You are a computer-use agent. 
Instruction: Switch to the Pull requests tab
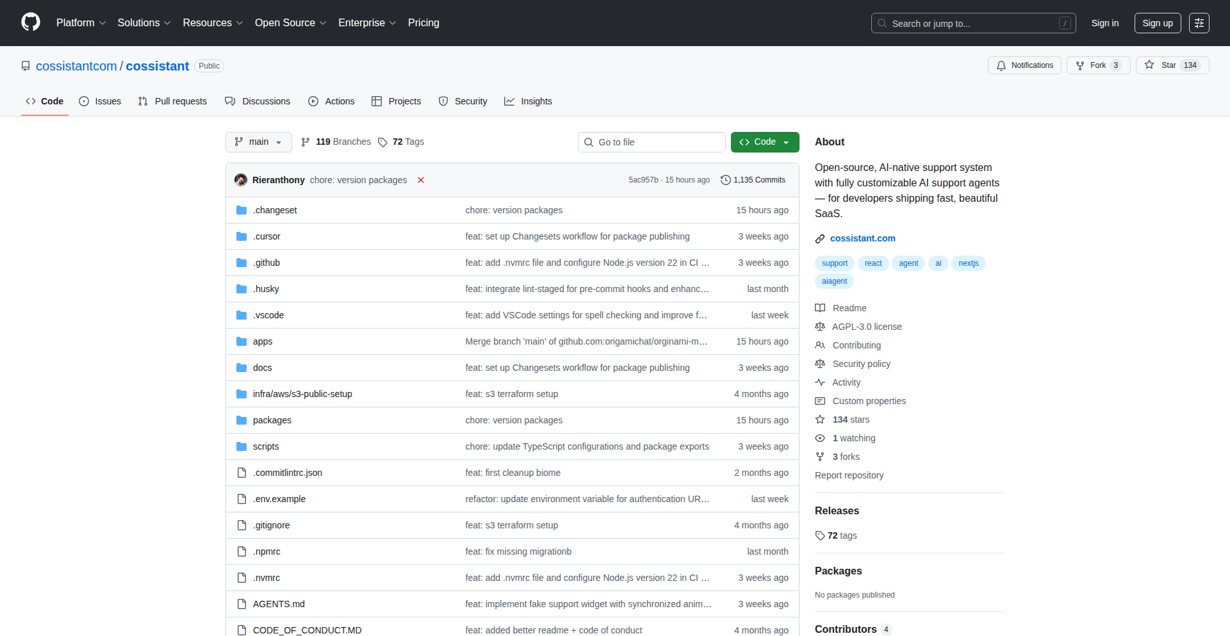172,101
